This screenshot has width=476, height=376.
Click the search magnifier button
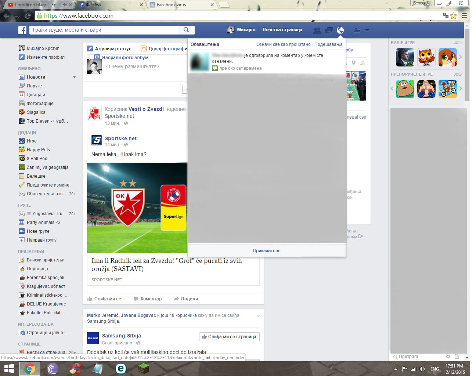186,30
